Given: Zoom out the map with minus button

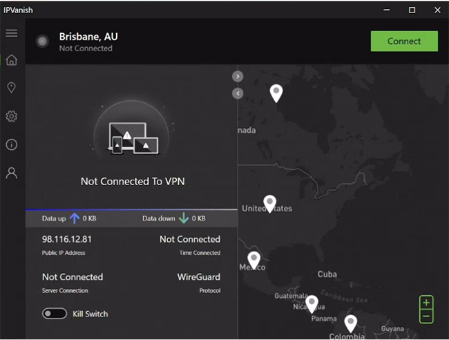Looking at the screenshot, I should (x=426, y=317).
